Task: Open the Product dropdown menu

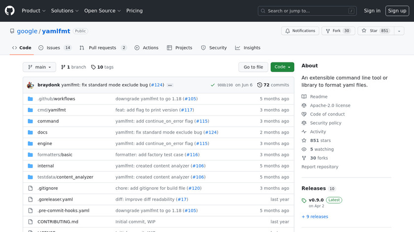Action: point(34,11)
